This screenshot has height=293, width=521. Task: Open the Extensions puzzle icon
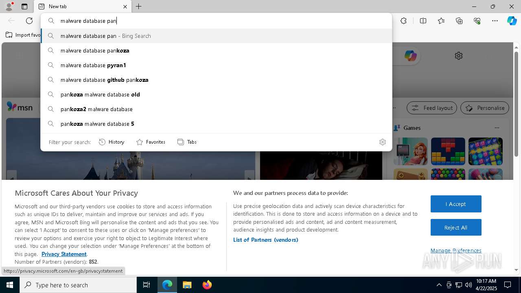point(403,21)
